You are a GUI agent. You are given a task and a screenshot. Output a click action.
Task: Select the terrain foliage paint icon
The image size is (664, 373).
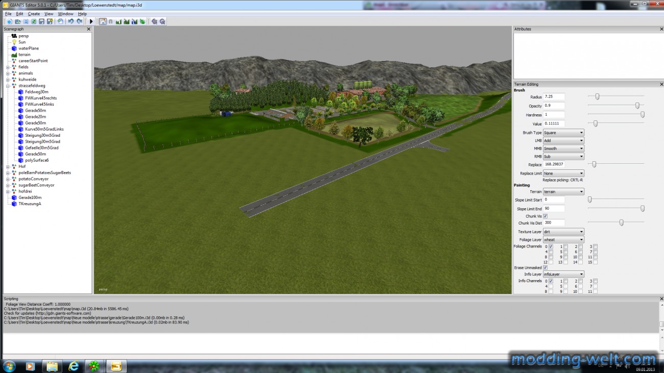click(142, 21)
